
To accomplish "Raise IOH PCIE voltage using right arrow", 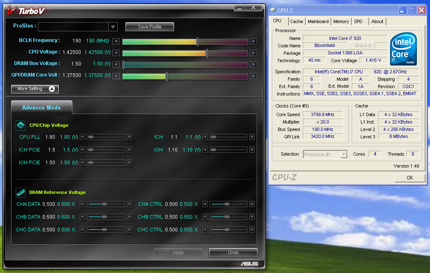I will 130,162.
